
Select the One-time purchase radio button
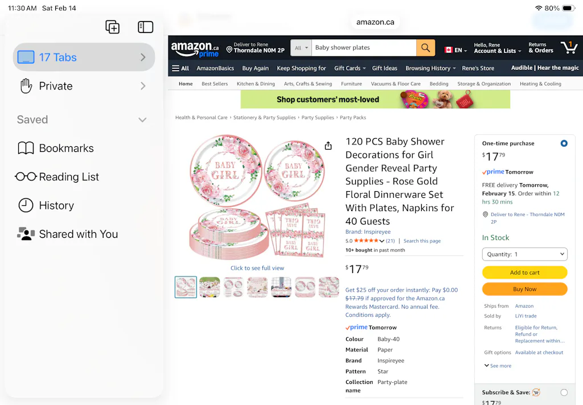coord(564,143)
